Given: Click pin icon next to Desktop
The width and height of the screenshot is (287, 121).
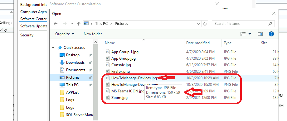Looking at the screenshot, I should pyautogui.click(x=90, y=55).
